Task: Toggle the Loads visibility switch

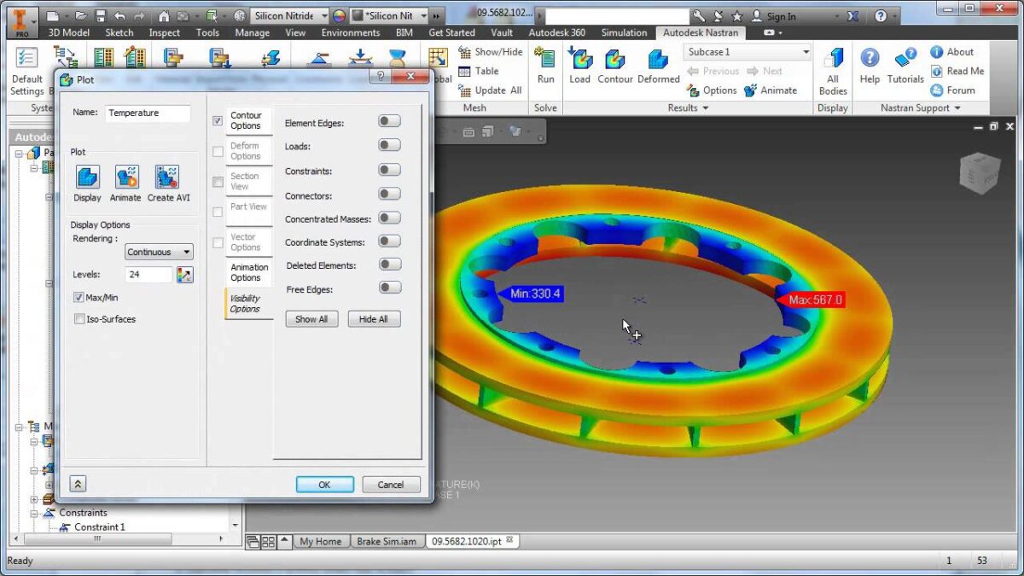Action: (x=389, y=145)
